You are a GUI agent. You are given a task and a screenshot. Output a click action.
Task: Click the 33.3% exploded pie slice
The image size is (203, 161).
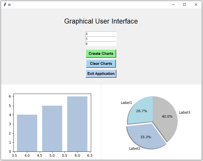pyautogui.click(x=146, y=137)
